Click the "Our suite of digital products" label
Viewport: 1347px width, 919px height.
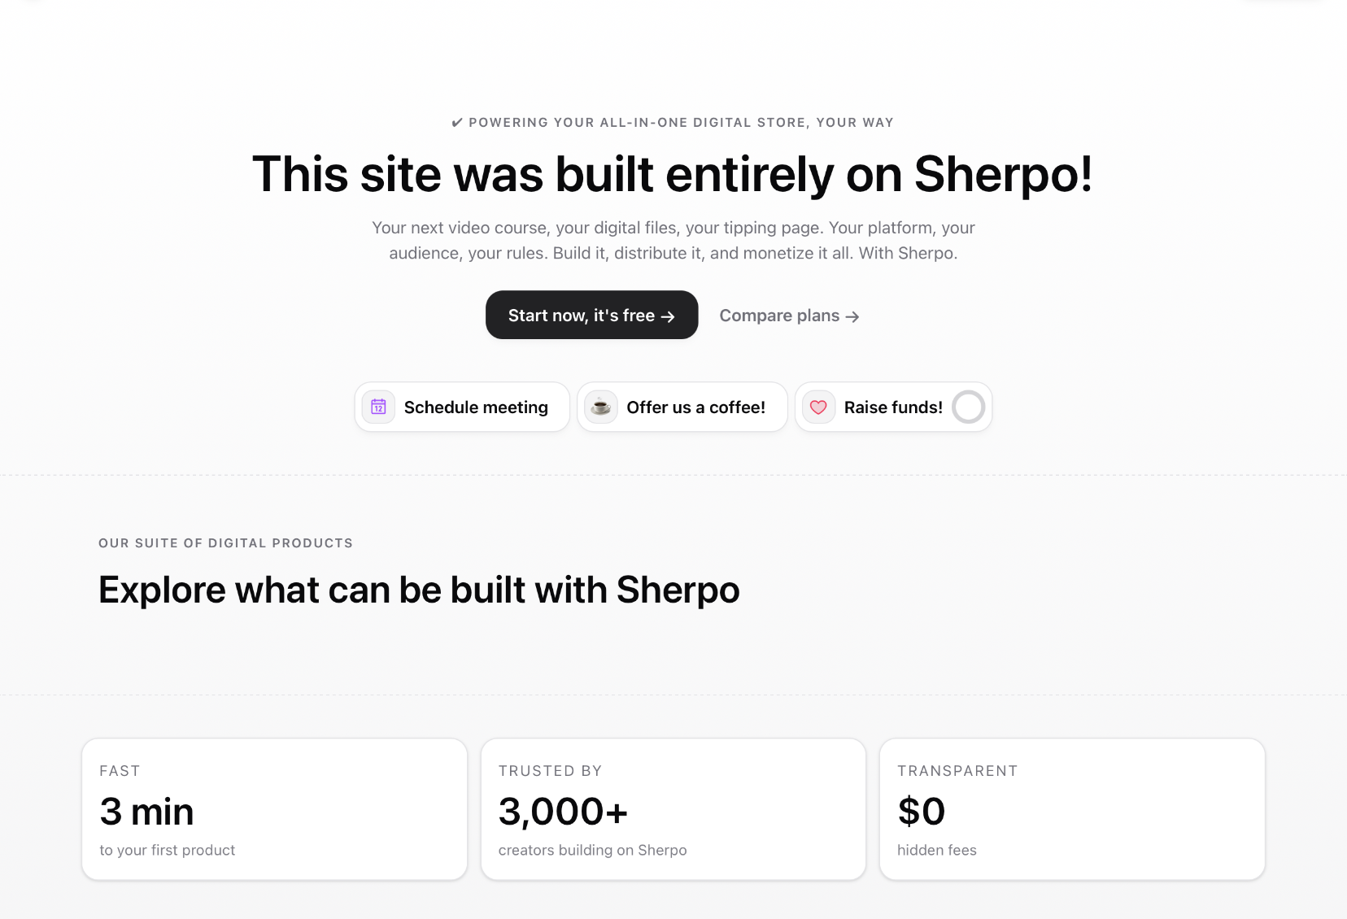pos(225,543)
